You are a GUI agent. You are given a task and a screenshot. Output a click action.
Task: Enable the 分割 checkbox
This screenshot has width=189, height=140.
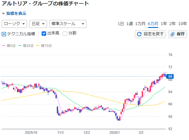(x=65, y=34)
